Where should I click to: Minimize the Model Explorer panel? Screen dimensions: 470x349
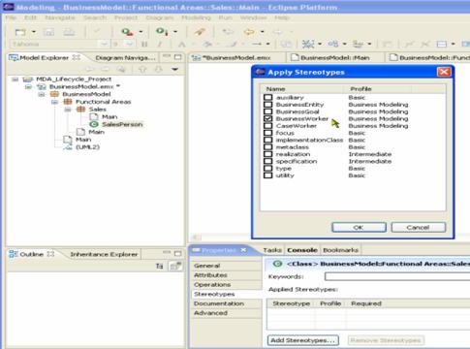pyautogui.click(x=167, y=57)
